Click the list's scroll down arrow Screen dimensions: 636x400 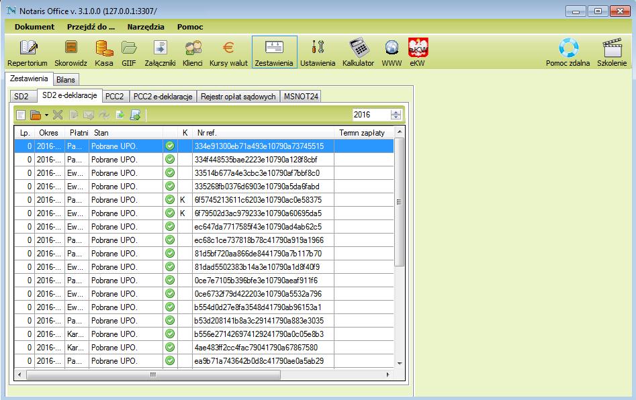click(x=399, y=364)
